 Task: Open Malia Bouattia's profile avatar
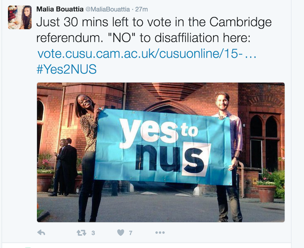tap(19, 17)
